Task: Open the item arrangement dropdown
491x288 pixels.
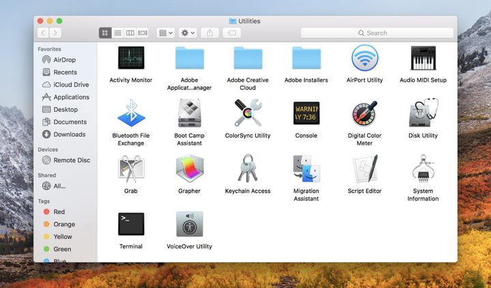Action: pyautogui.click(x=166, y=33)
